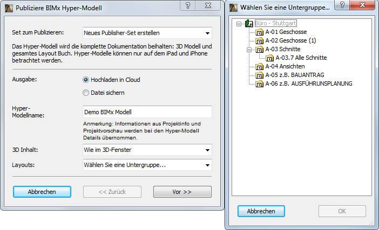Viewport: 379px width, 230px height.
Task: Click folder icon of A-06 z.B. AUSFÜHRUNSPLANUNG
Action: 259,84
